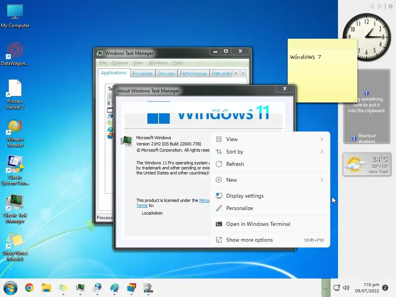
Task: Select the Classic Task Manager desktop shortcut
Action: click(15, 208)
